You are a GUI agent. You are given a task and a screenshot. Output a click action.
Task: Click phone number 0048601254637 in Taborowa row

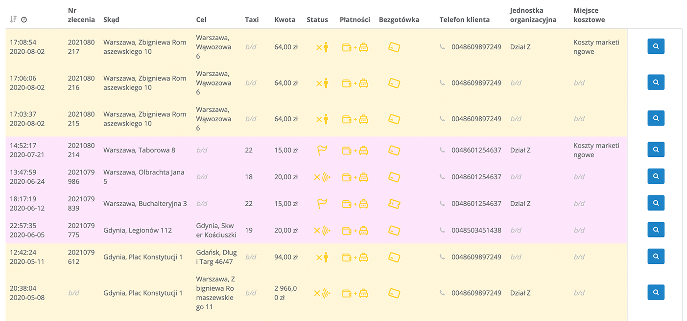(x=476, y=150)
